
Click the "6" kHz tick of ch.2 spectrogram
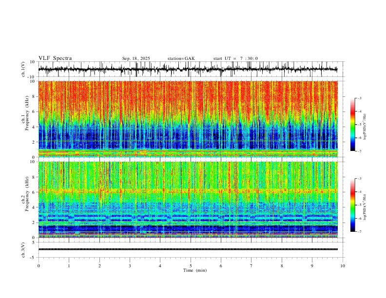[x=33, y=192]
